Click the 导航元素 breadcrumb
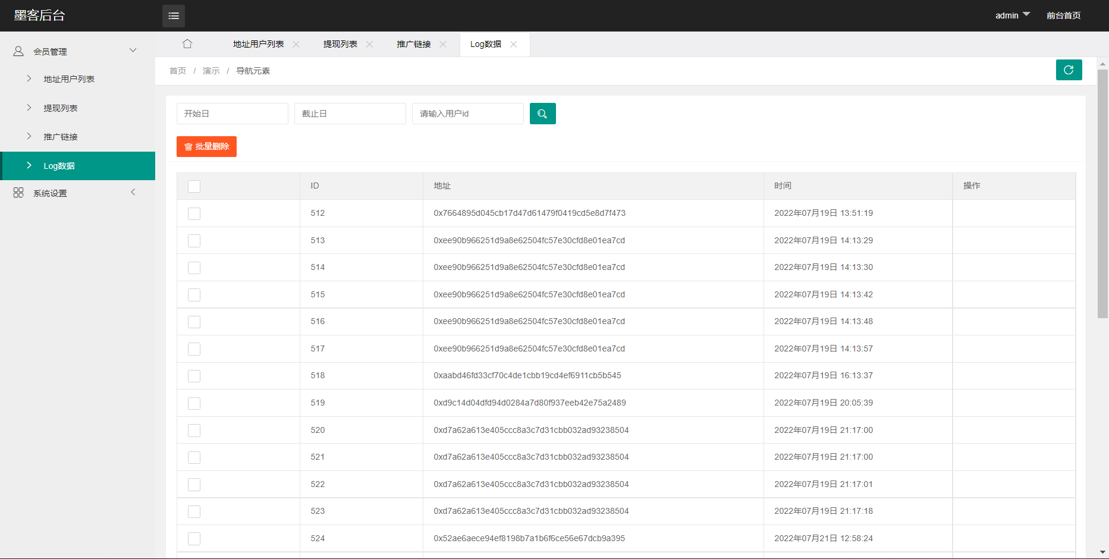 (x=253, y=71)
